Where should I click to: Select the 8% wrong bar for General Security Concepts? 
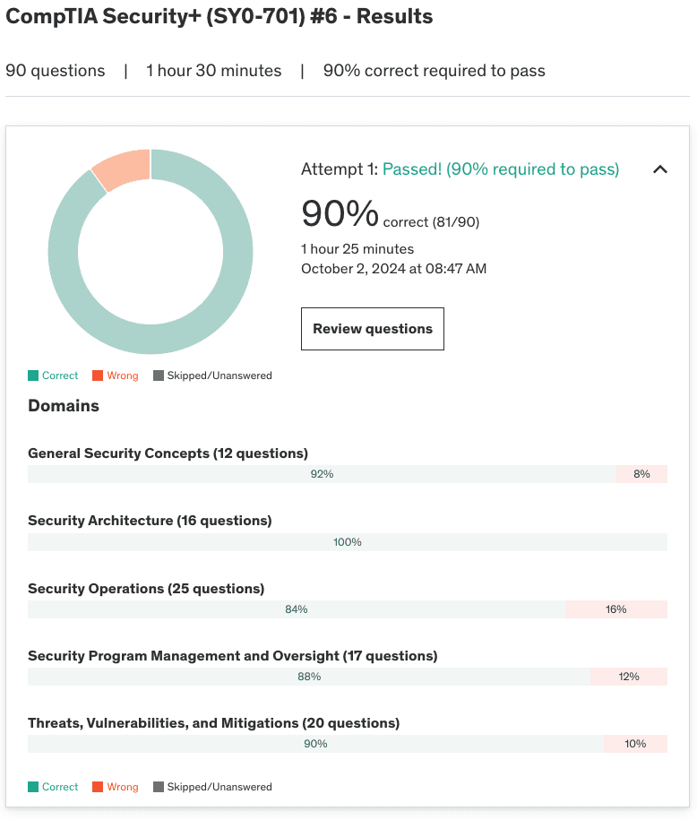click(641, 474)
